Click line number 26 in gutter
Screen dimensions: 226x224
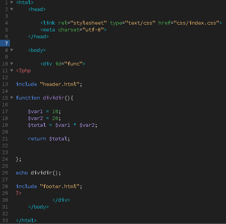point(5,173)
